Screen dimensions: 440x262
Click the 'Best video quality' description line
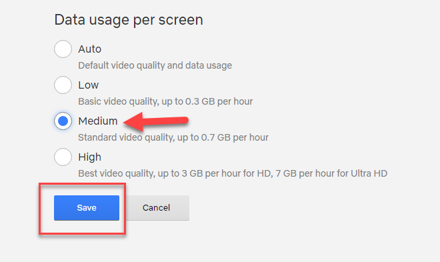(x=233, y=173)
